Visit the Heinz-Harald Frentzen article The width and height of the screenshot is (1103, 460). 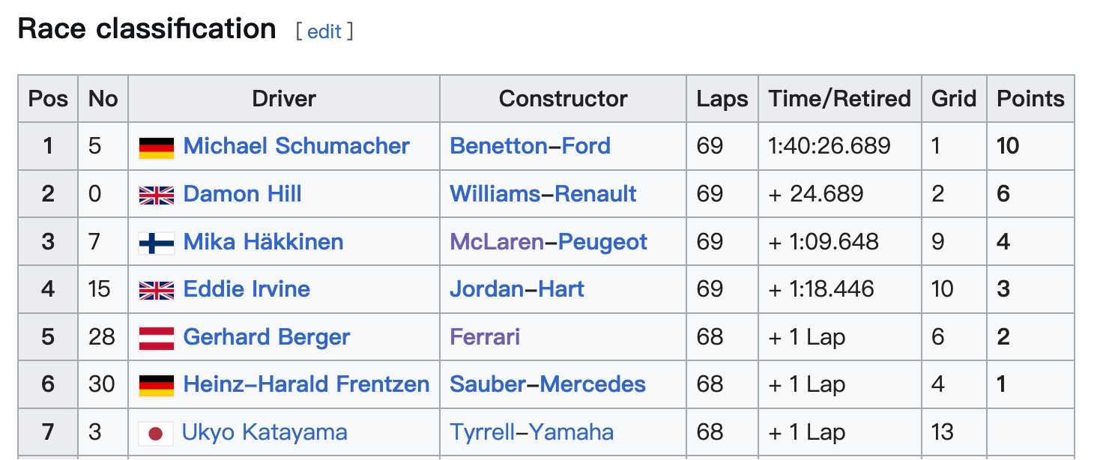point(306,384)
